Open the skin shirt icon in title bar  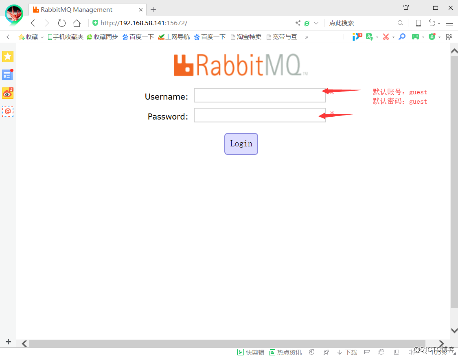click(x=406, y=7)
